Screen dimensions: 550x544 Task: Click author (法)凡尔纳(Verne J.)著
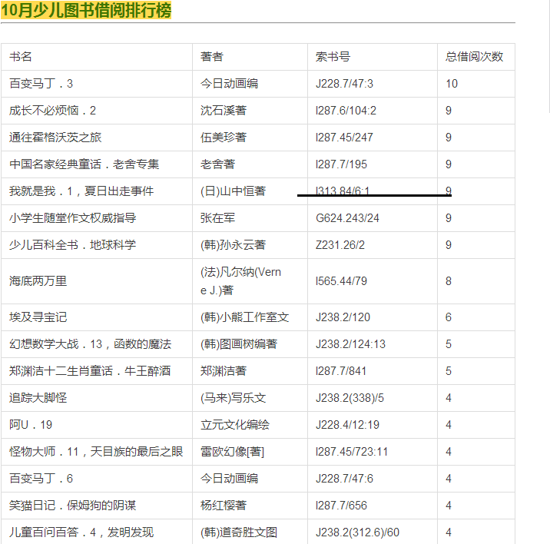240,281
